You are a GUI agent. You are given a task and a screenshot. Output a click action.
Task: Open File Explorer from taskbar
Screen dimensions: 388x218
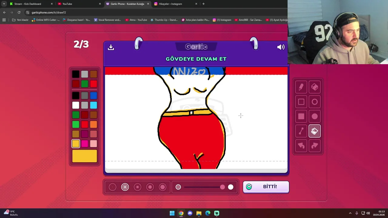click(199, 213)
